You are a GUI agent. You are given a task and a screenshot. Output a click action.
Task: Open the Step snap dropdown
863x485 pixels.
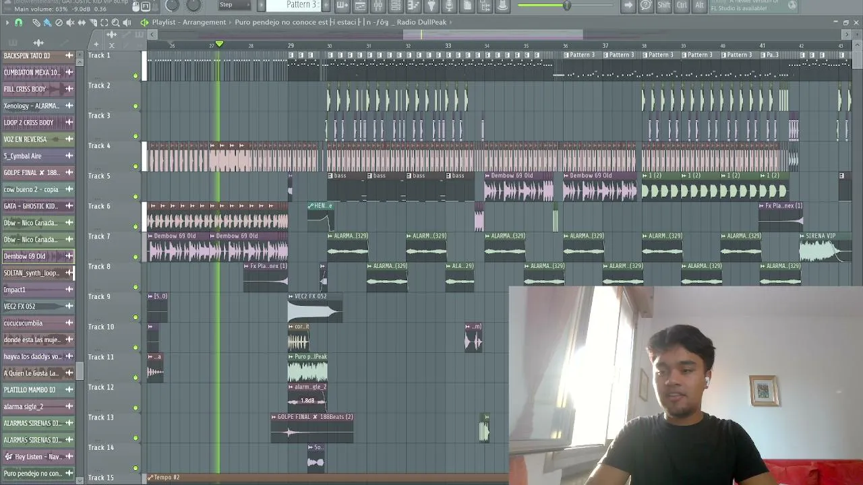(x=236, y=5)
